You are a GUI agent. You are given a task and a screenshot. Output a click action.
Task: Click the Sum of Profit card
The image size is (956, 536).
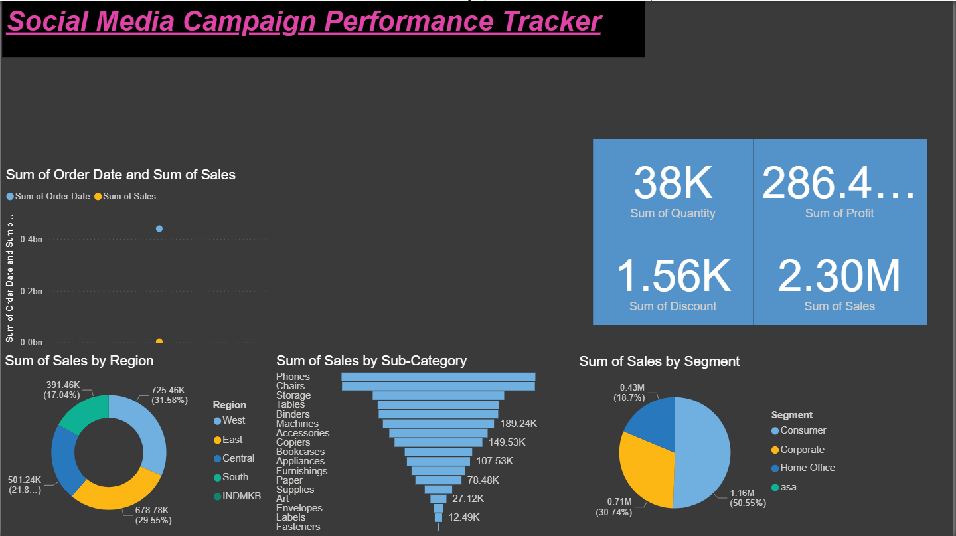coord(839,186)
